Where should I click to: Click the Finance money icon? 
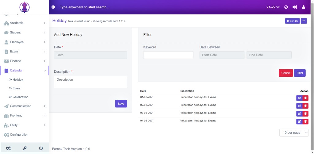[6, 61]
